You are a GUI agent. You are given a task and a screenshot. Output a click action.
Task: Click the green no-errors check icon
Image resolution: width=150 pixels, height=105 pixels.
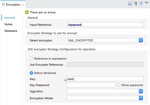click(x=27, y=12)
